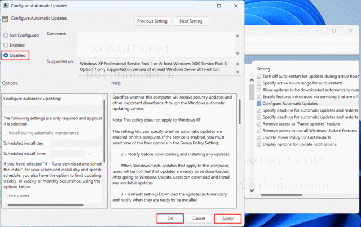The height and width of the screenshot is (227, 361).
Task: Select the Enabled radio button
Action: 6,45
